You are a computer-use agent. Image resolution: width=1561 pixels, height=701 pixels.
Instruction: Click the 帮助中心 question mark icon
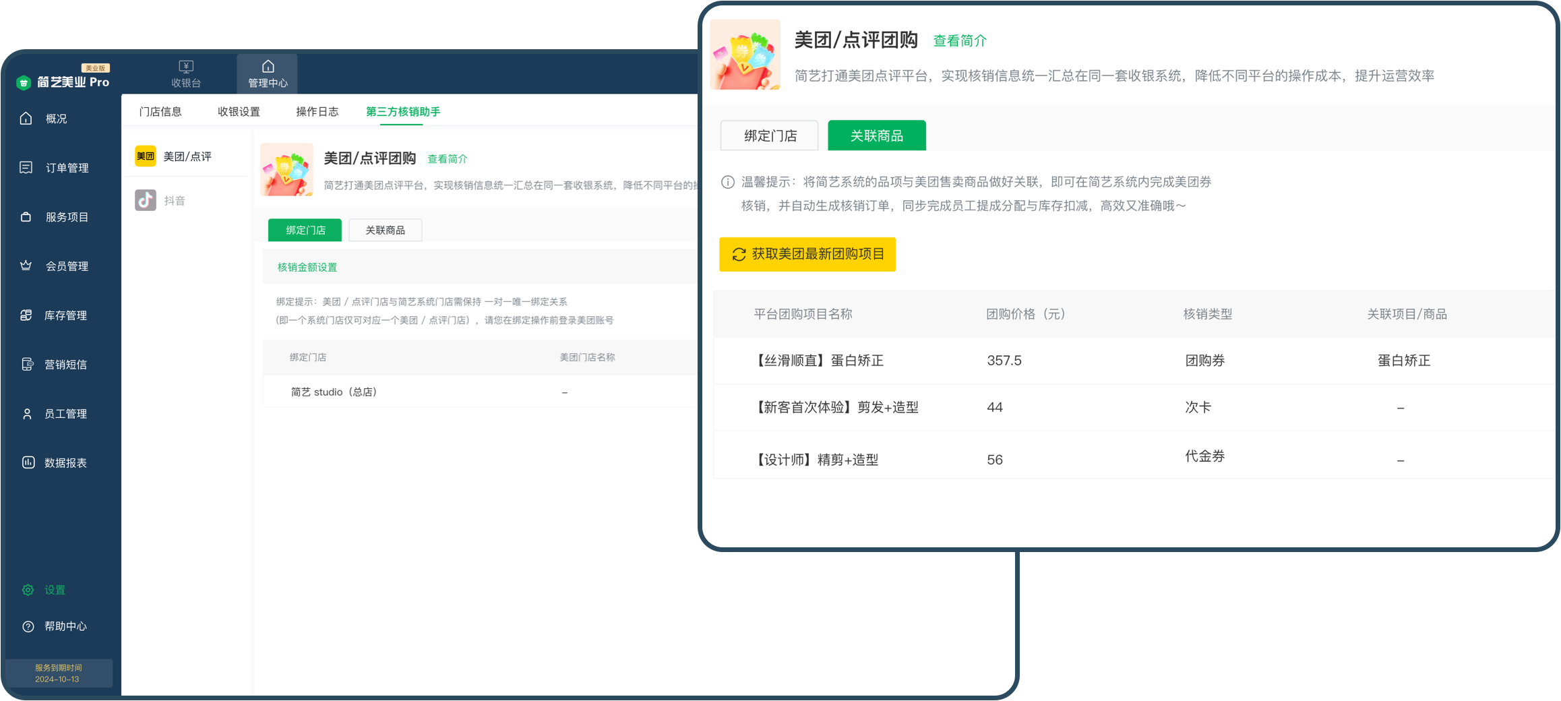28,626
